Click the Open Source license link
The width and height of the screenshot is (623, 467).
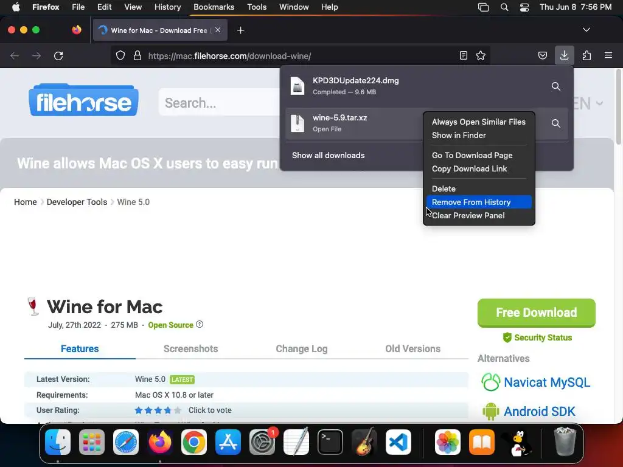pos(170,325)
